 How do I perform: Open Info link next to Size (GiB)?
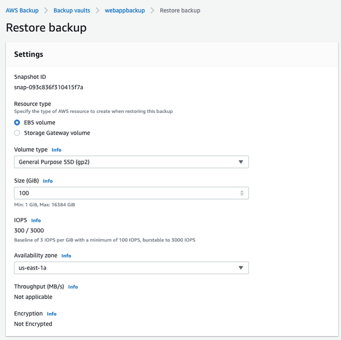click(x=48, y=181)
